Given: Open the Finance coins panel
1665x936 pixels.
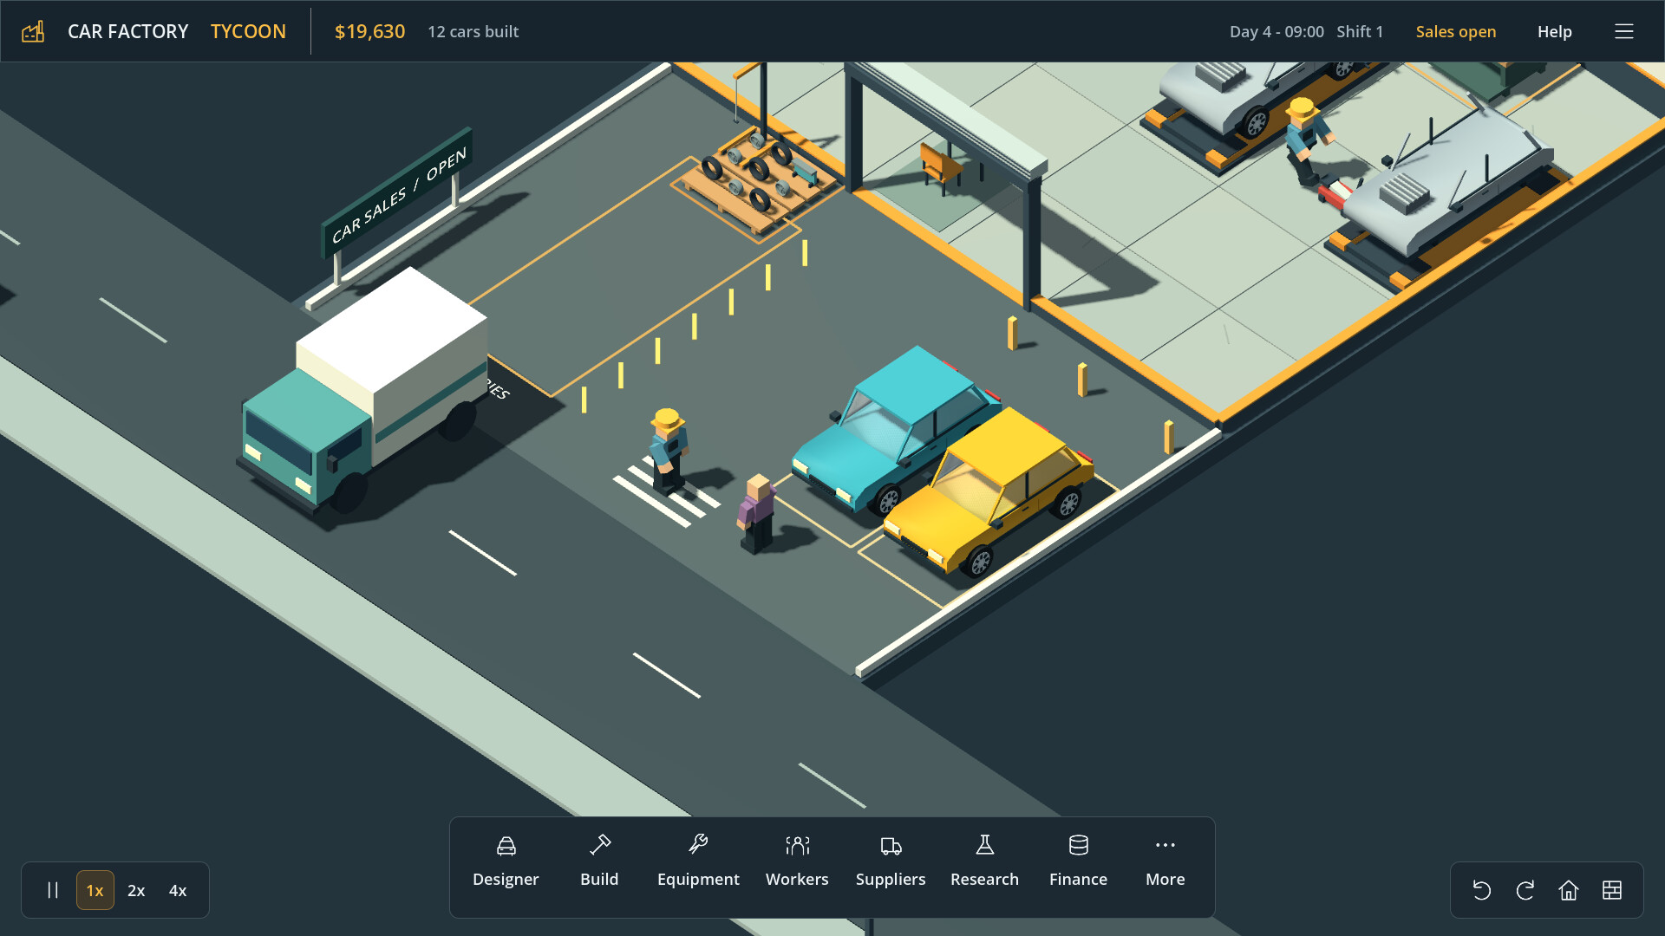Looking at the screenshot, I should click(1078, 862).
